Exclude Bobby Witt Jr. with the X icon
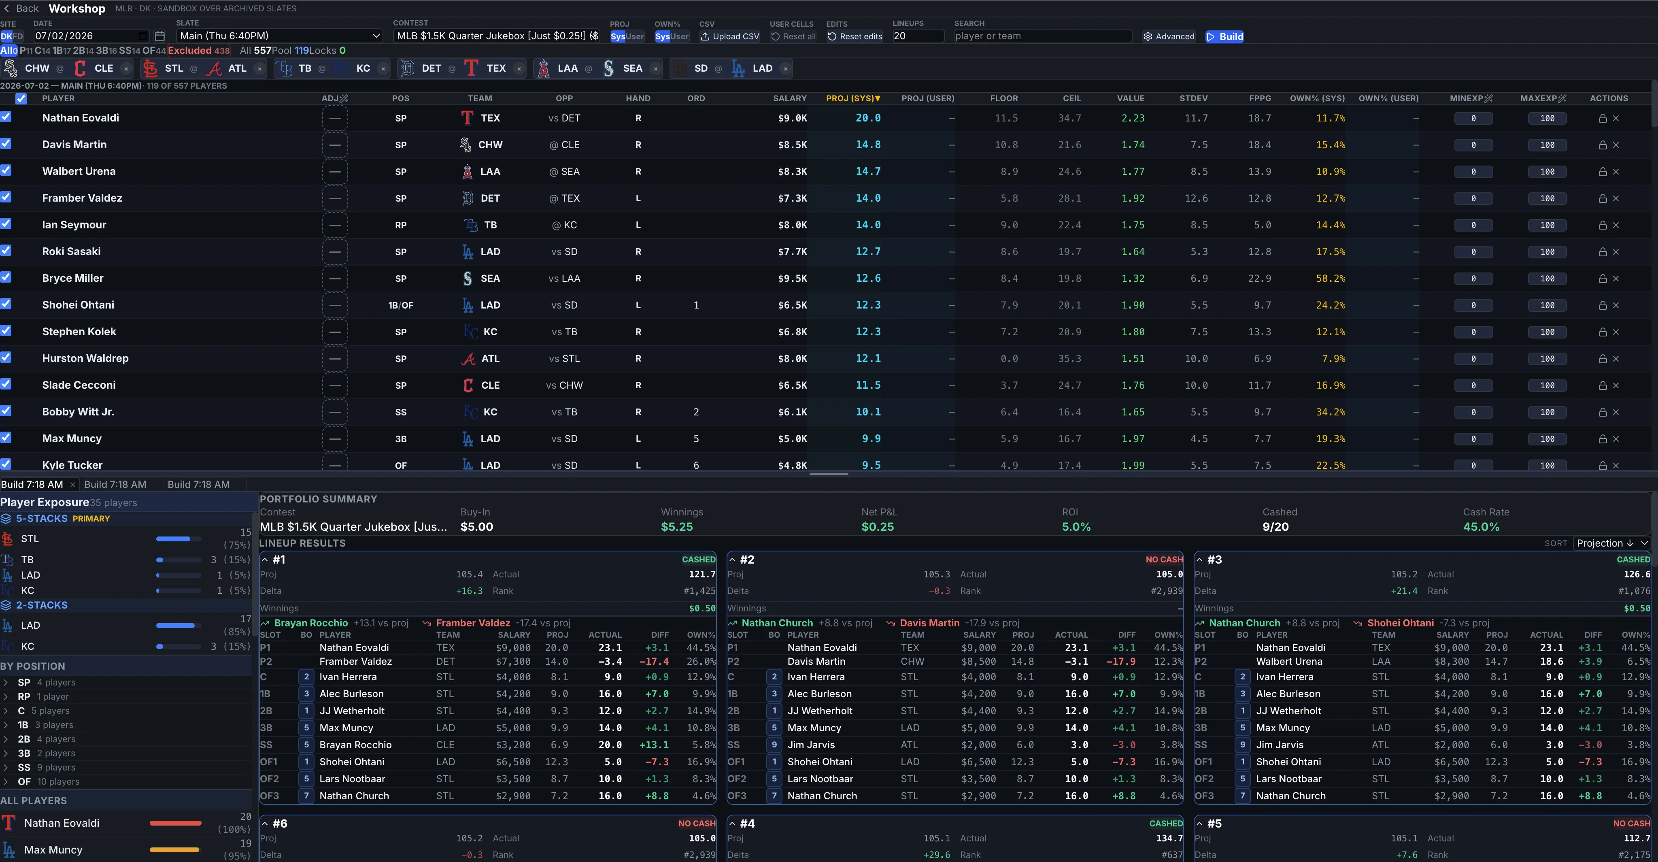This screenshot has height=862, width=1658. (1616, 413)
